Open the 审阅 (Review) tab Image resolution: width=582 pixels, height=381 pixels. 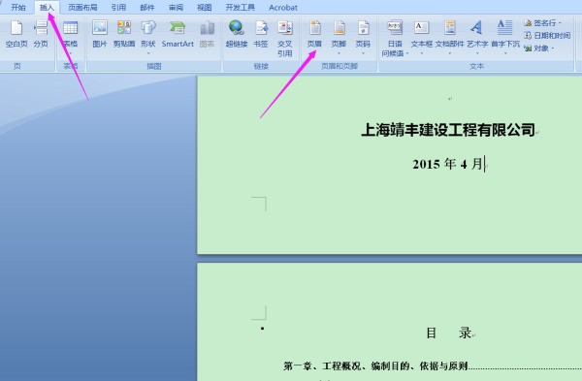(176, 8)
